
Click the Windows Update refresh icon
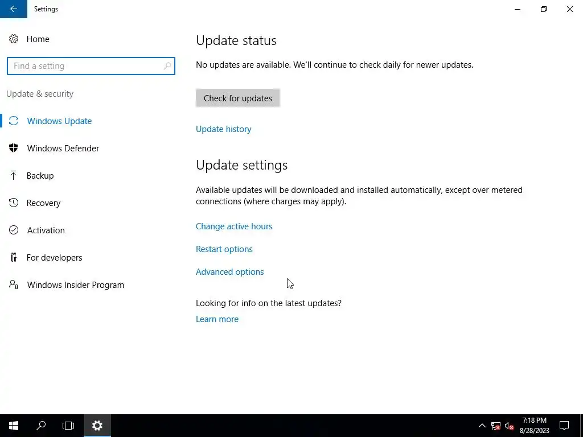[x=14, y=121]
